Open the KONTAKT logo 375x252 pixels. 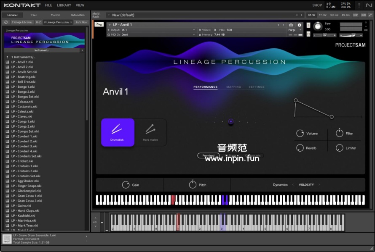tap(22, 5)
